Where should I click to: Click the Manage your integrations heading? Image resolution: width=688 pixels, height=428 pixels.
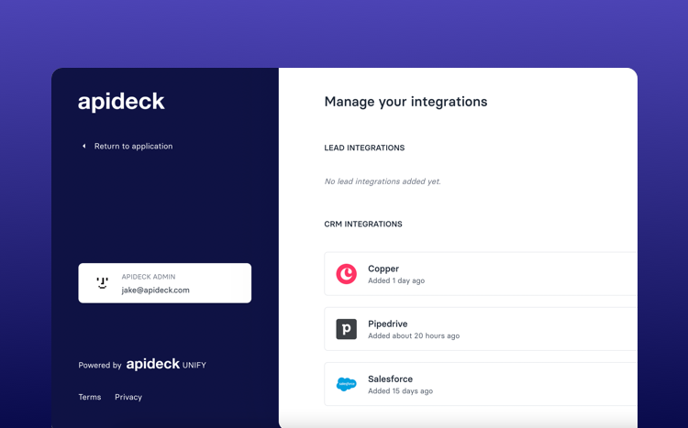pos(405,102)
